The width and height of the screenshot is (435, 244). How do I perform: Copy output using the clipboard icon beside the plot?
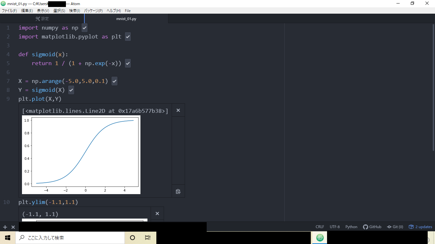(178, 191)
